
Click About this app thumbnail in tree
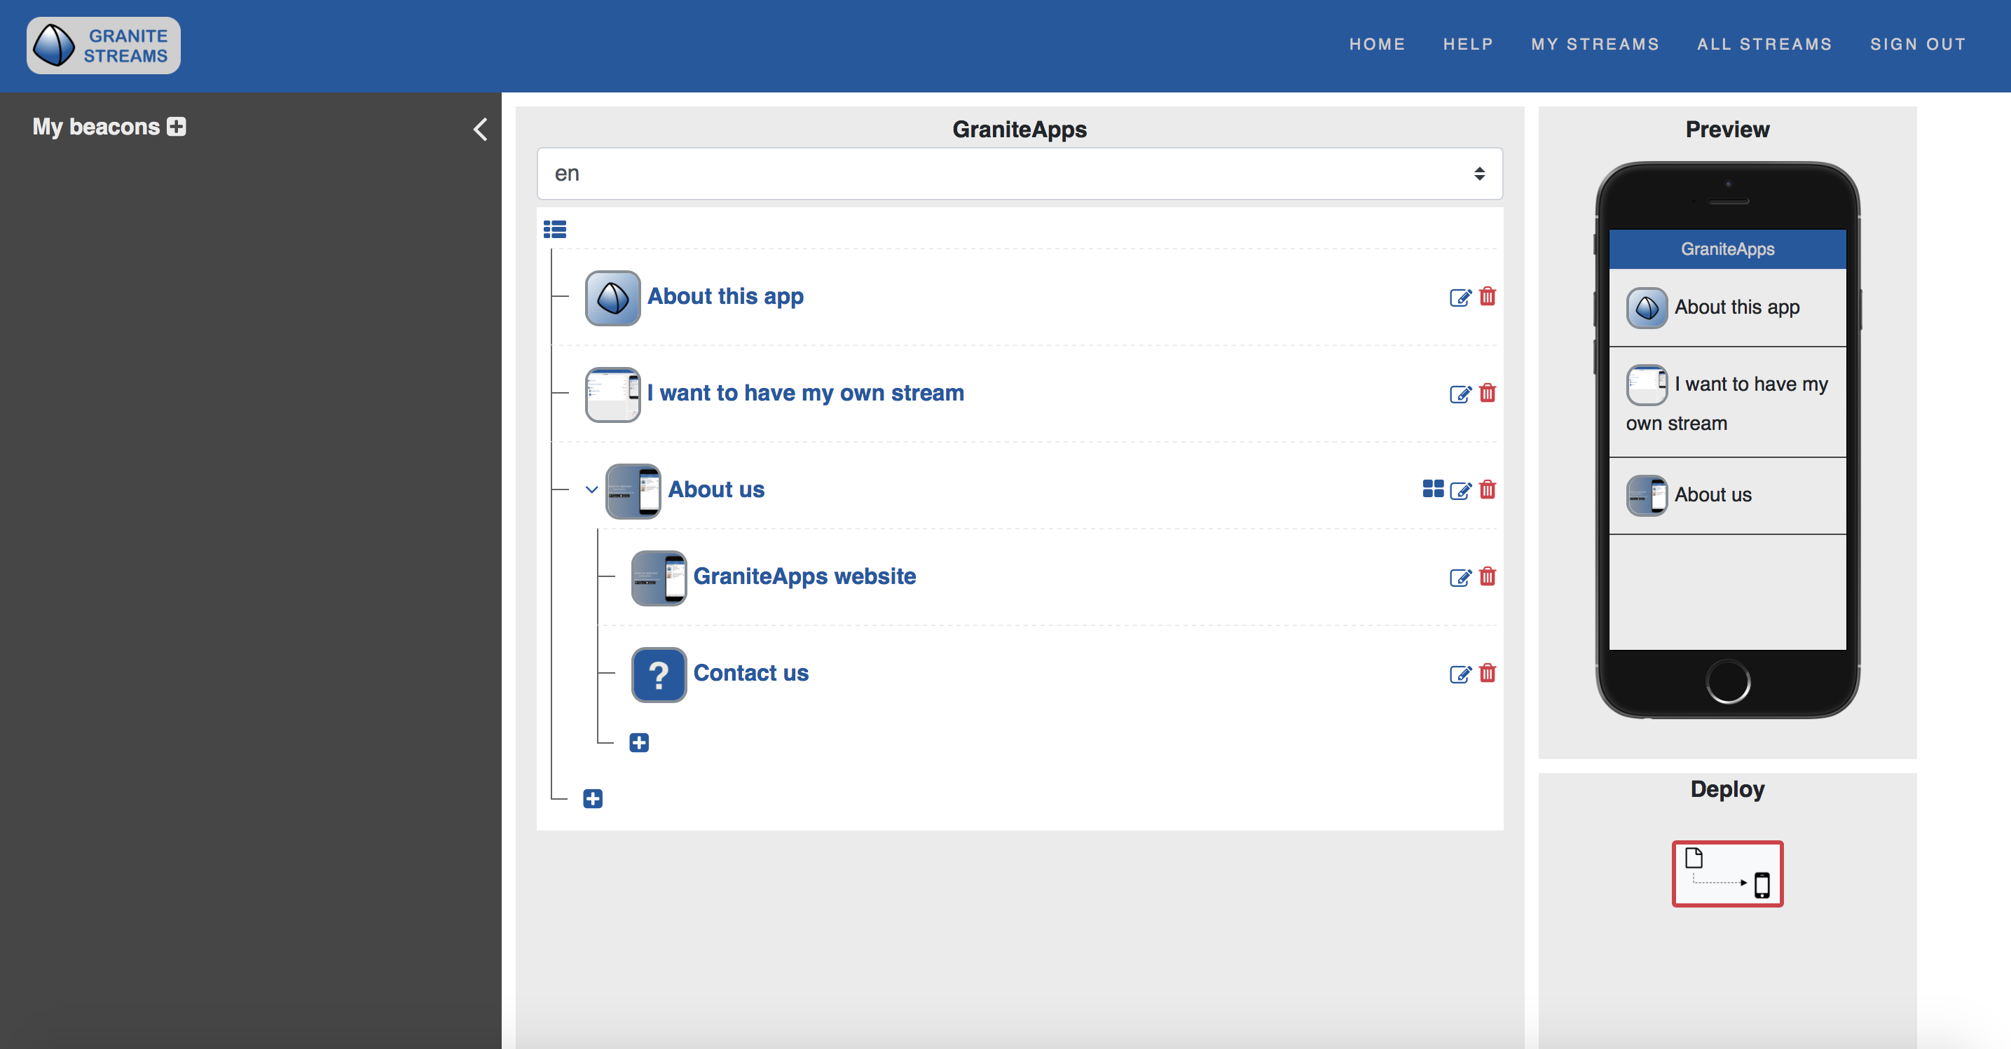pyautogui.click(x=613, y=298)
